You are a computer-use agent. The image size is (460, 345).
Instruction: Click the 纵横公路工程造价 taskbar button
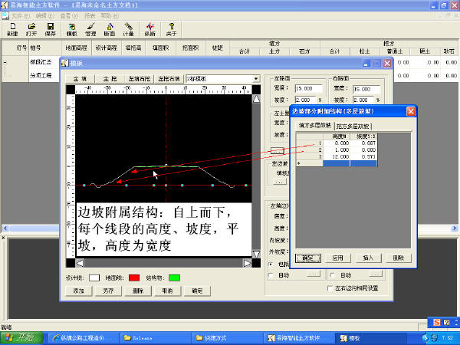(x=83, y=338)
